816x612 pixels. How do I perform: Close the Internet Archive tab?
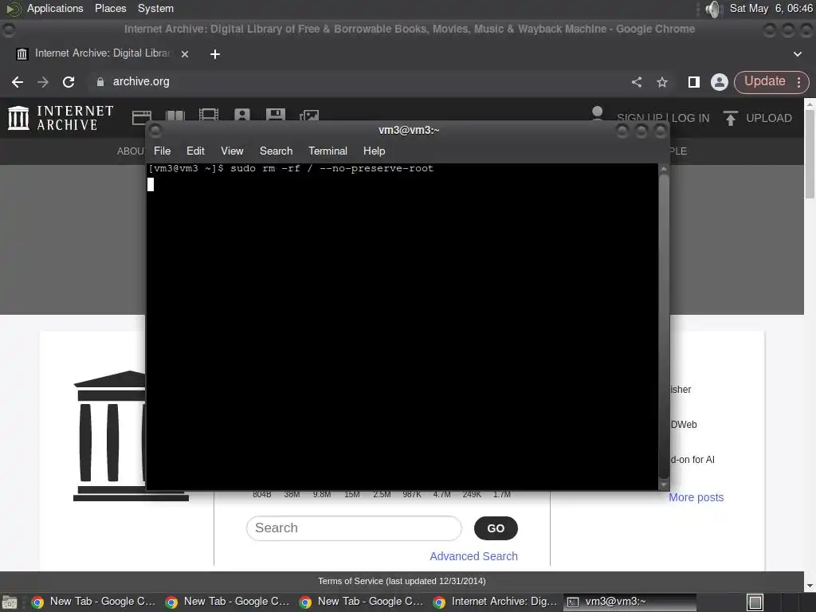pyautogui.click(x=185, y=54)
